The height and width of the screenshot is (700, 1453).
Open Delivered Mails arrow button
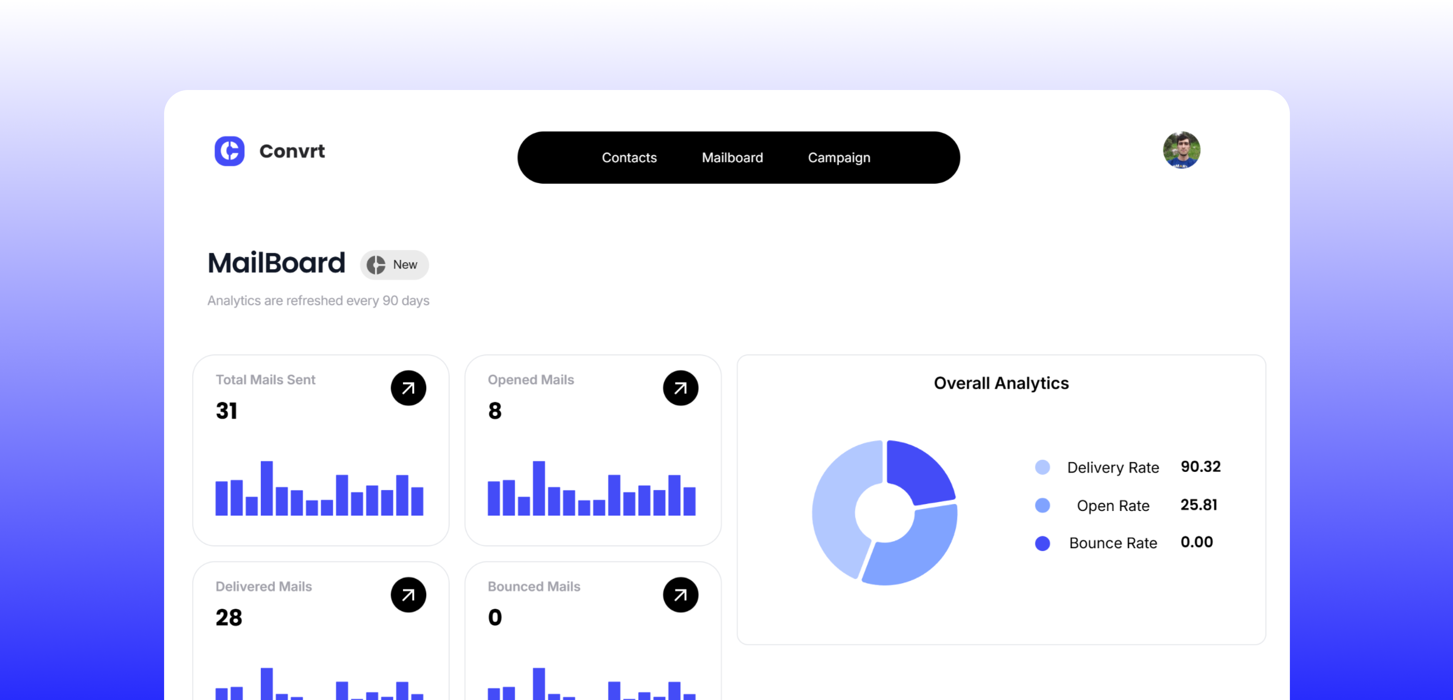[x=408, y=595]
